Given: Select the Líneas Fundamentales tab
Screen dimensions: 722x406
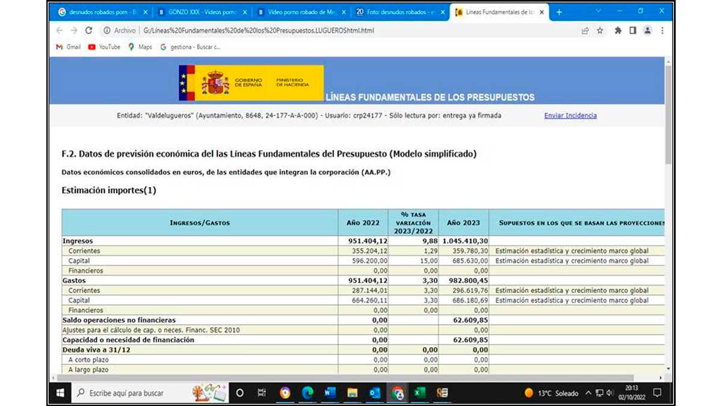Looking at the screenshot, I should coord(499,12).
